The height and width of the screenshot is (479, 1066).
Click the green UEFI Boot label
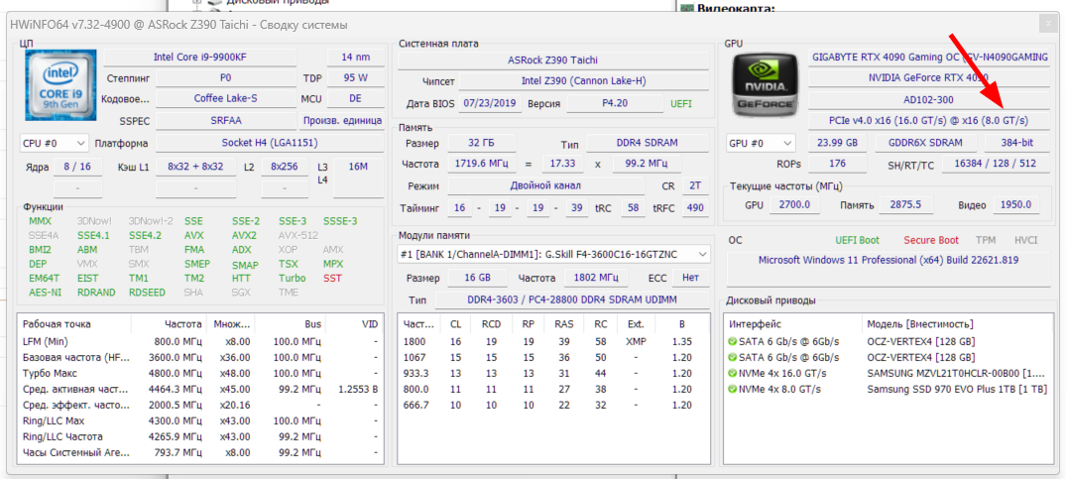(x=857, y=241)
